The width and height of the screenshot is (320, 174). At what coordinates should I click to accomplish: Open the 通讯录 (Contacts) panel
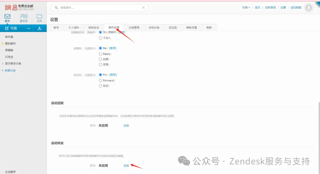(23, 18)
